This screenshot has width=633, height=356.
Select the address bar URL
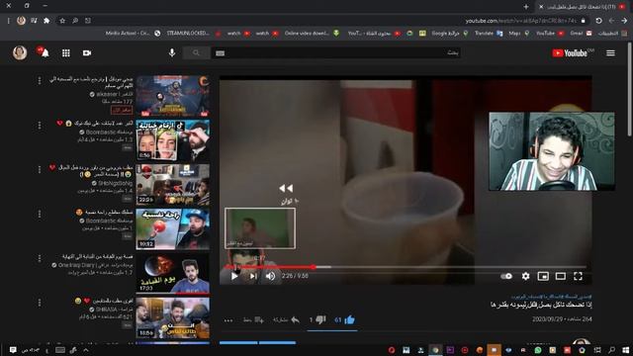[520, 21]
